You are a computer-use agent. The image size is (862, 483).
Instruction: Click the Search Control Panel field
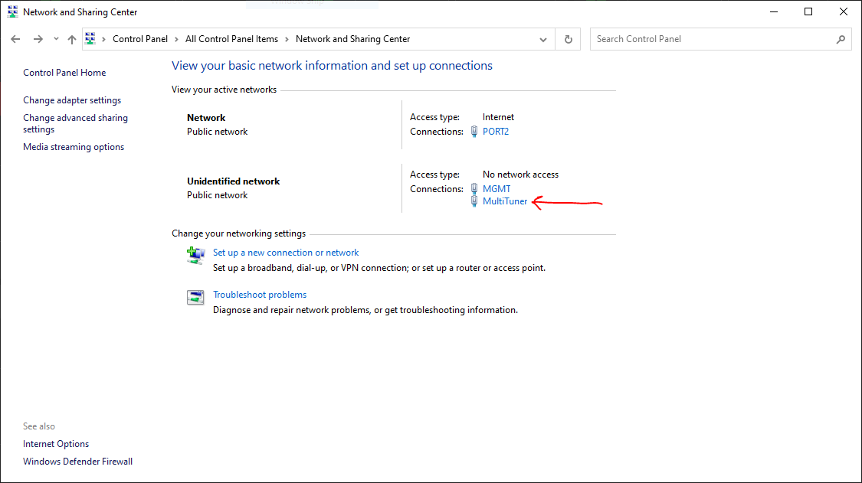[x=713, y=39]
